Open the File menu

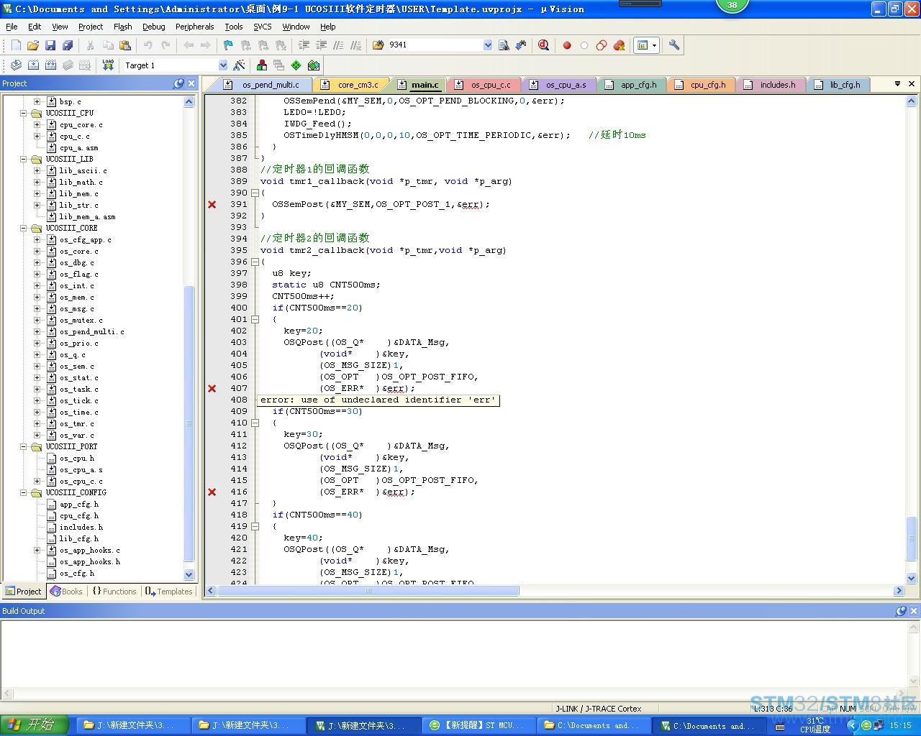[12, 27]
